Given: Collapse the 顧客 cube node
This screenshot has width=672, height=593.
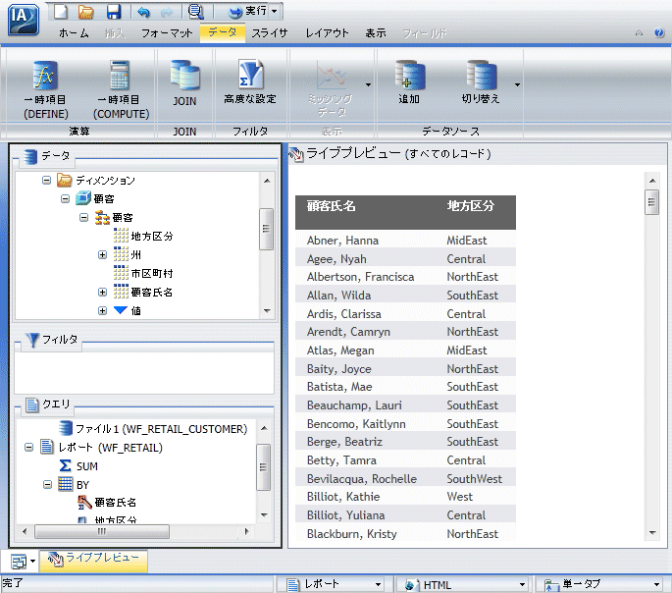Looking at the screenshot, I should coord(65,198).
